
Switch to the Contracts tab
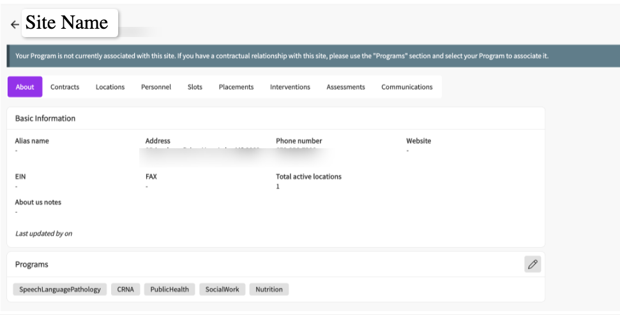pos(64,87)
